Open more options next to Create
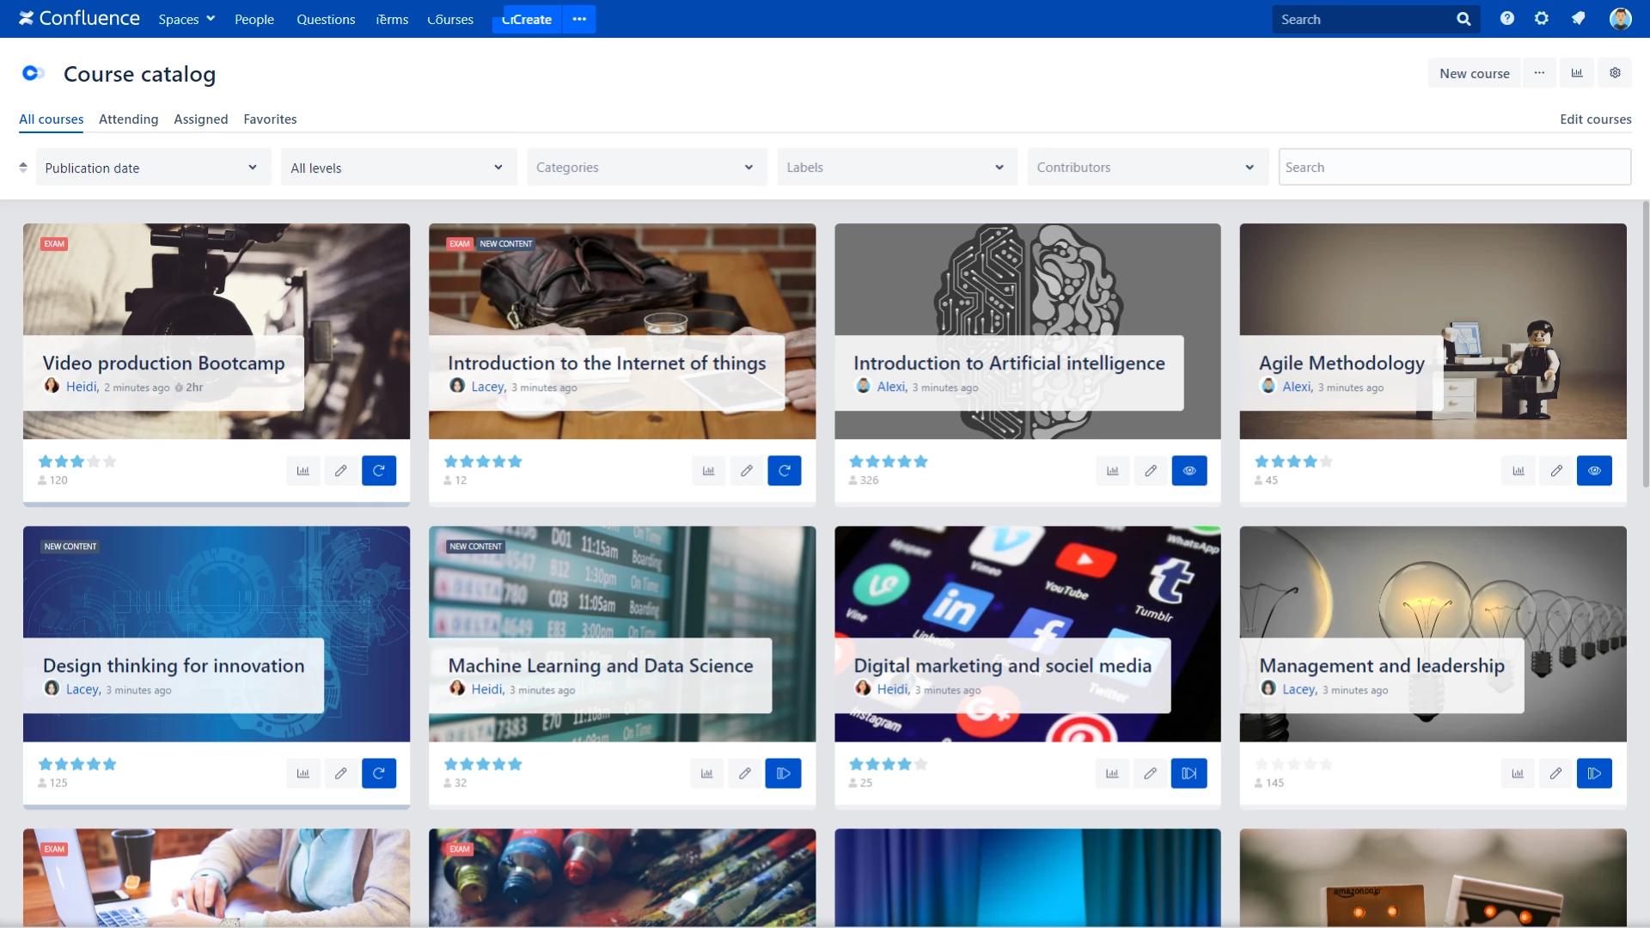This screenshot has width=1650, height=928. pos(580,19)
